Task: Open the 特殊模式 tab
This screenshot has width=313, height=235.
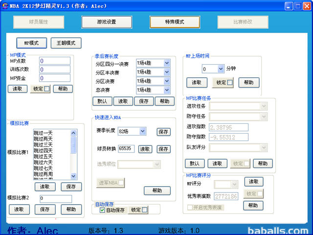Action: point(175,22)
